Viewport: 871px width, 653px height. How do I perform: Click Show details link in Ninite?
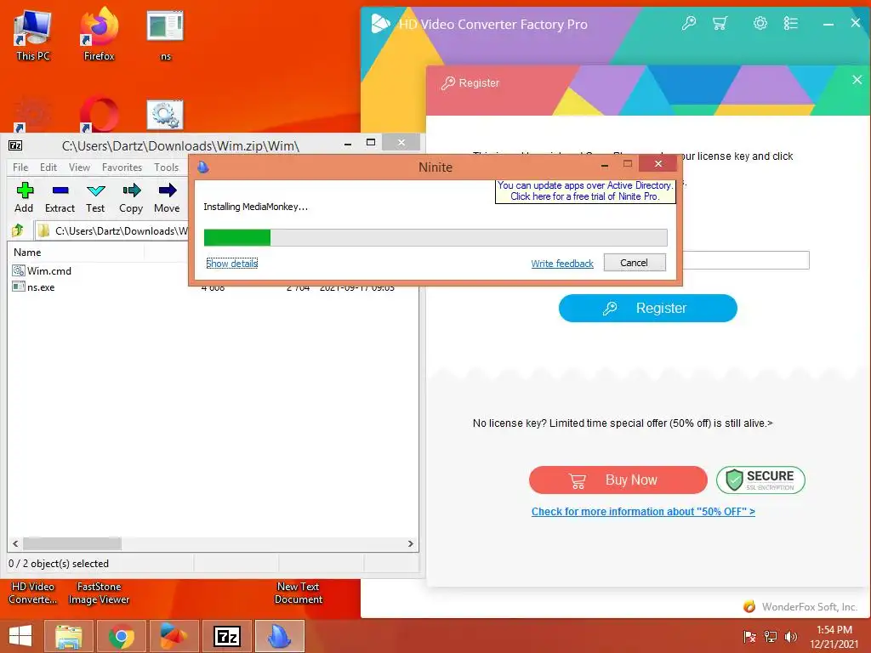(231, 264)
